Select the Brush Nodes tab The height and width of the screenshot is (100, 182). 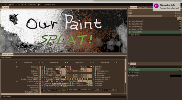pyautogui.click(x=8, y=54)
